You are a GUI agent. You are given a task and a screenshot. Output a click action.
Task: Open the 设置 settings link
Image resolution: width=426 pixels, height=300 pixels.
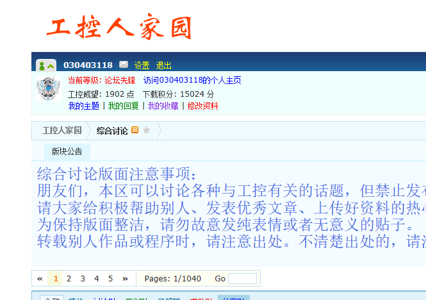click(x=142, y=65)
